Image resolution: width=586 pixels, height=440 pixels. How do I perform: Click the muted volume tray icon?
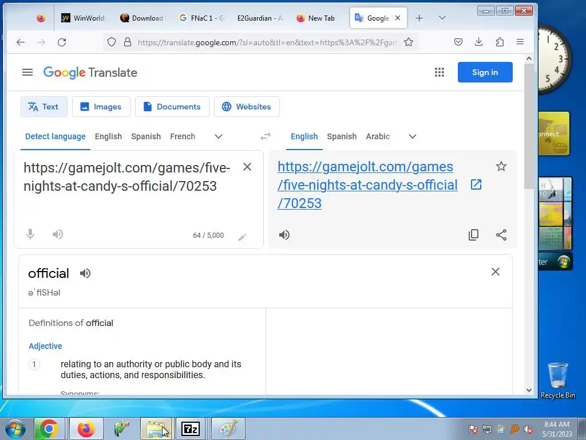coord(528,429)
